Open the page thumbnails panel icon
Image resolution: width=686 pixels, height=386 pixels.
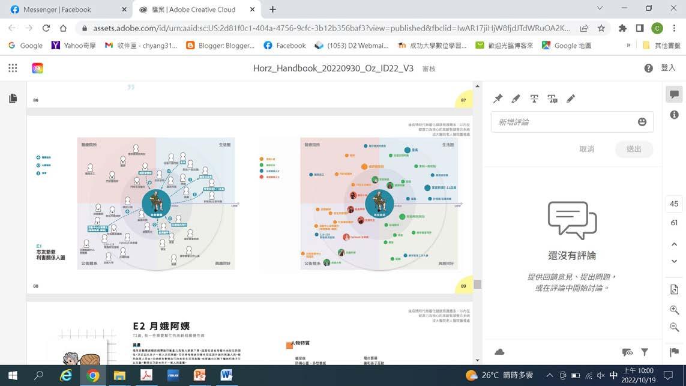[x=13, y=98]
